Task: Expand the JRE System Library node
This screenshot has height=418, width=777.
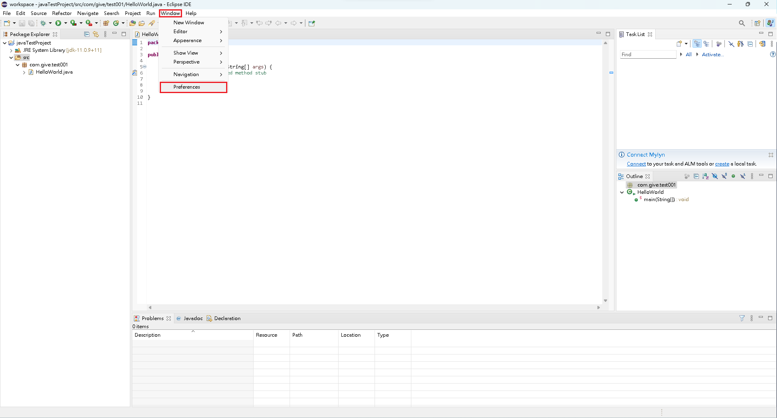Action: [11, 51]
